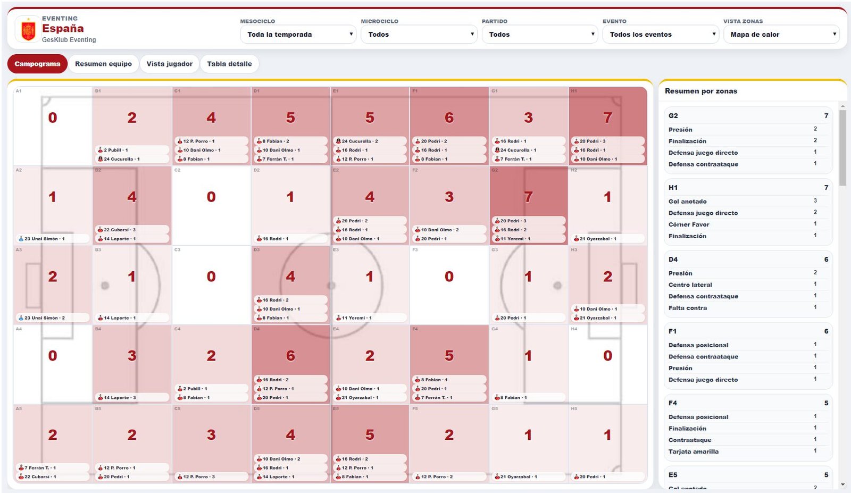
Task: Click Pedri player icon in zone H5
Action: (x=576, y=477)
